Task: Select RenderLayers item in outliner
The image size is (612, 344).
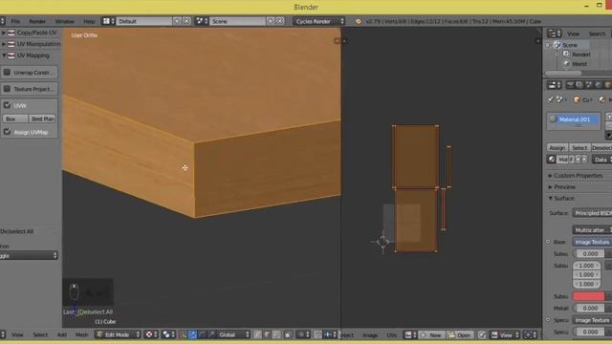Action: point(580,54)
